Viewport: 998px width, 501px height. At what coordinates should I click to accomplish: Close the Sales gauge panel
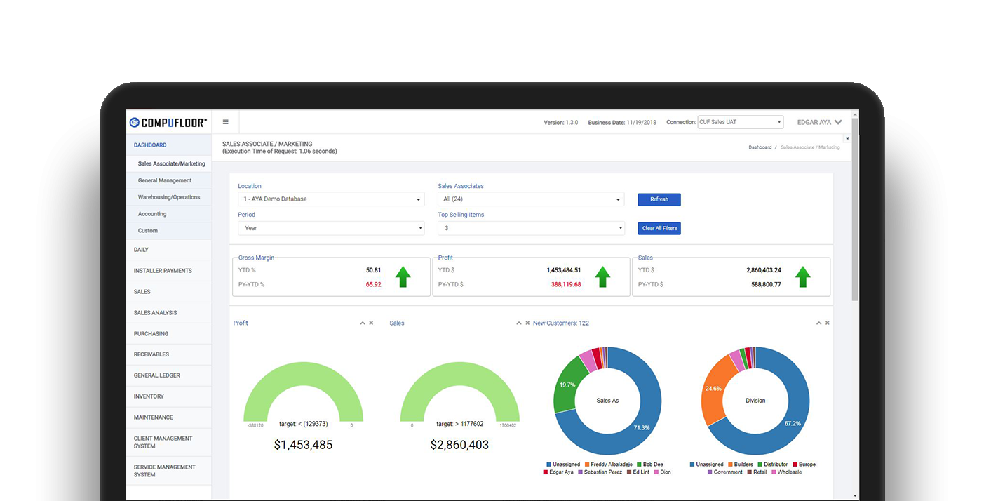[x=527, y=323]
